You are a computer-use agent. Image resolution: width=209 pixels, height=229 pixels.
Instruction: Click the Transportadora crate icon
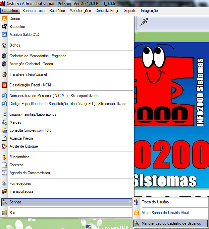4,191
